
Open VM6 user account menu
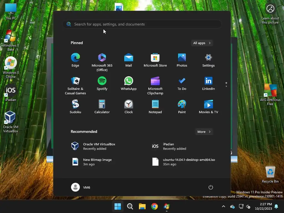(81, 187)
